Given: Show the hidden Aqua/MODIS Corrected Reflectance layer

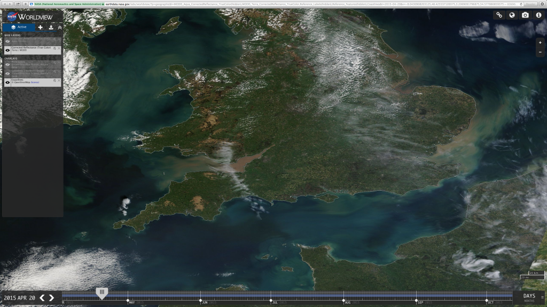Looking at the screenshot, I should (7, 42).
